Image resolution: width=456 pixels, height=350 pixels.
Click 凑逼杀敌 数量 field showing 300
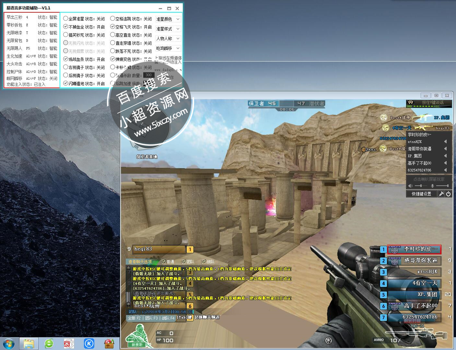(149, 75)
